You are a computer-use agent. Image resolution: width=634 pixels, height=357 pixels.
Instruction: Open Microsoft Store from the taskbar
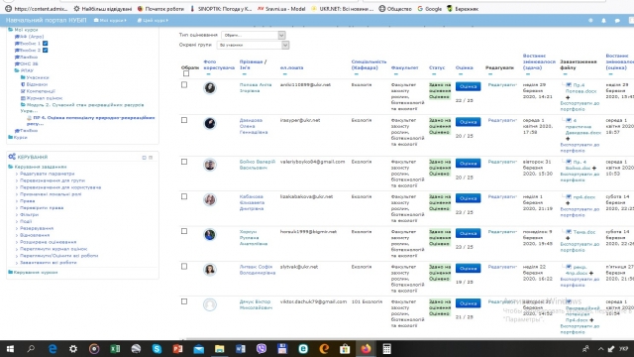click(x=345, y=348)
